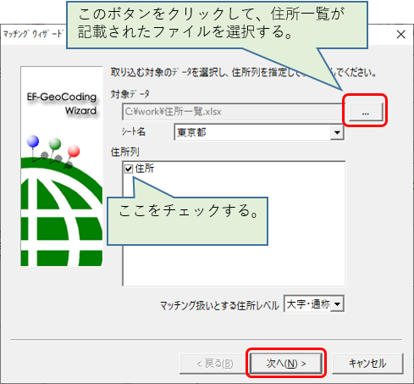This screenshot has width=414, height=384.
Task: Close the マッチングウィザード dialog with X
Action: (400, 35)
